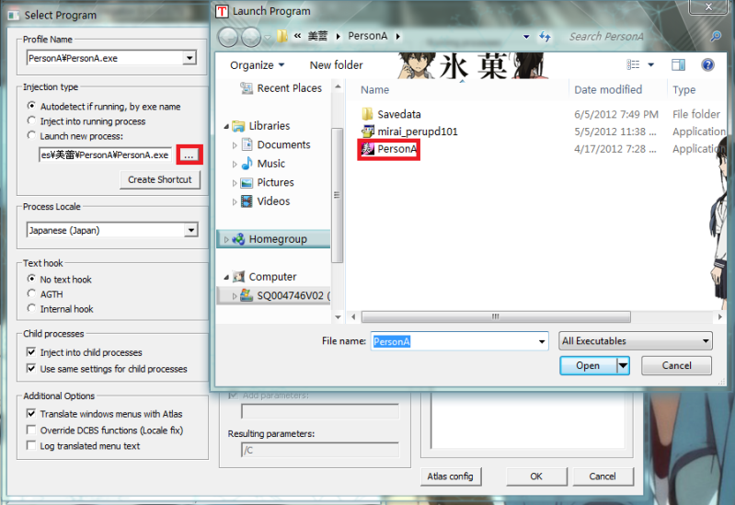Screen dimensions: 735x505
Task: Click the Atlas config button
Action: click(450, 476)
